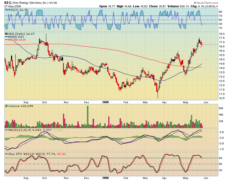Image resolution: width=229 pixels, height=180 pixels.
Task: Click the 80 label on Stochastic axis
Action: 220,158
